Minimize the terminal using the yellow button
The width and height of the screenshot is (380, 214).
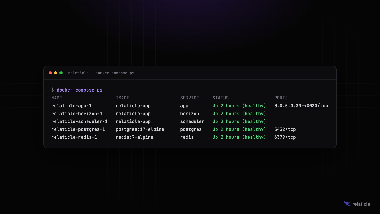coord(56,73)
